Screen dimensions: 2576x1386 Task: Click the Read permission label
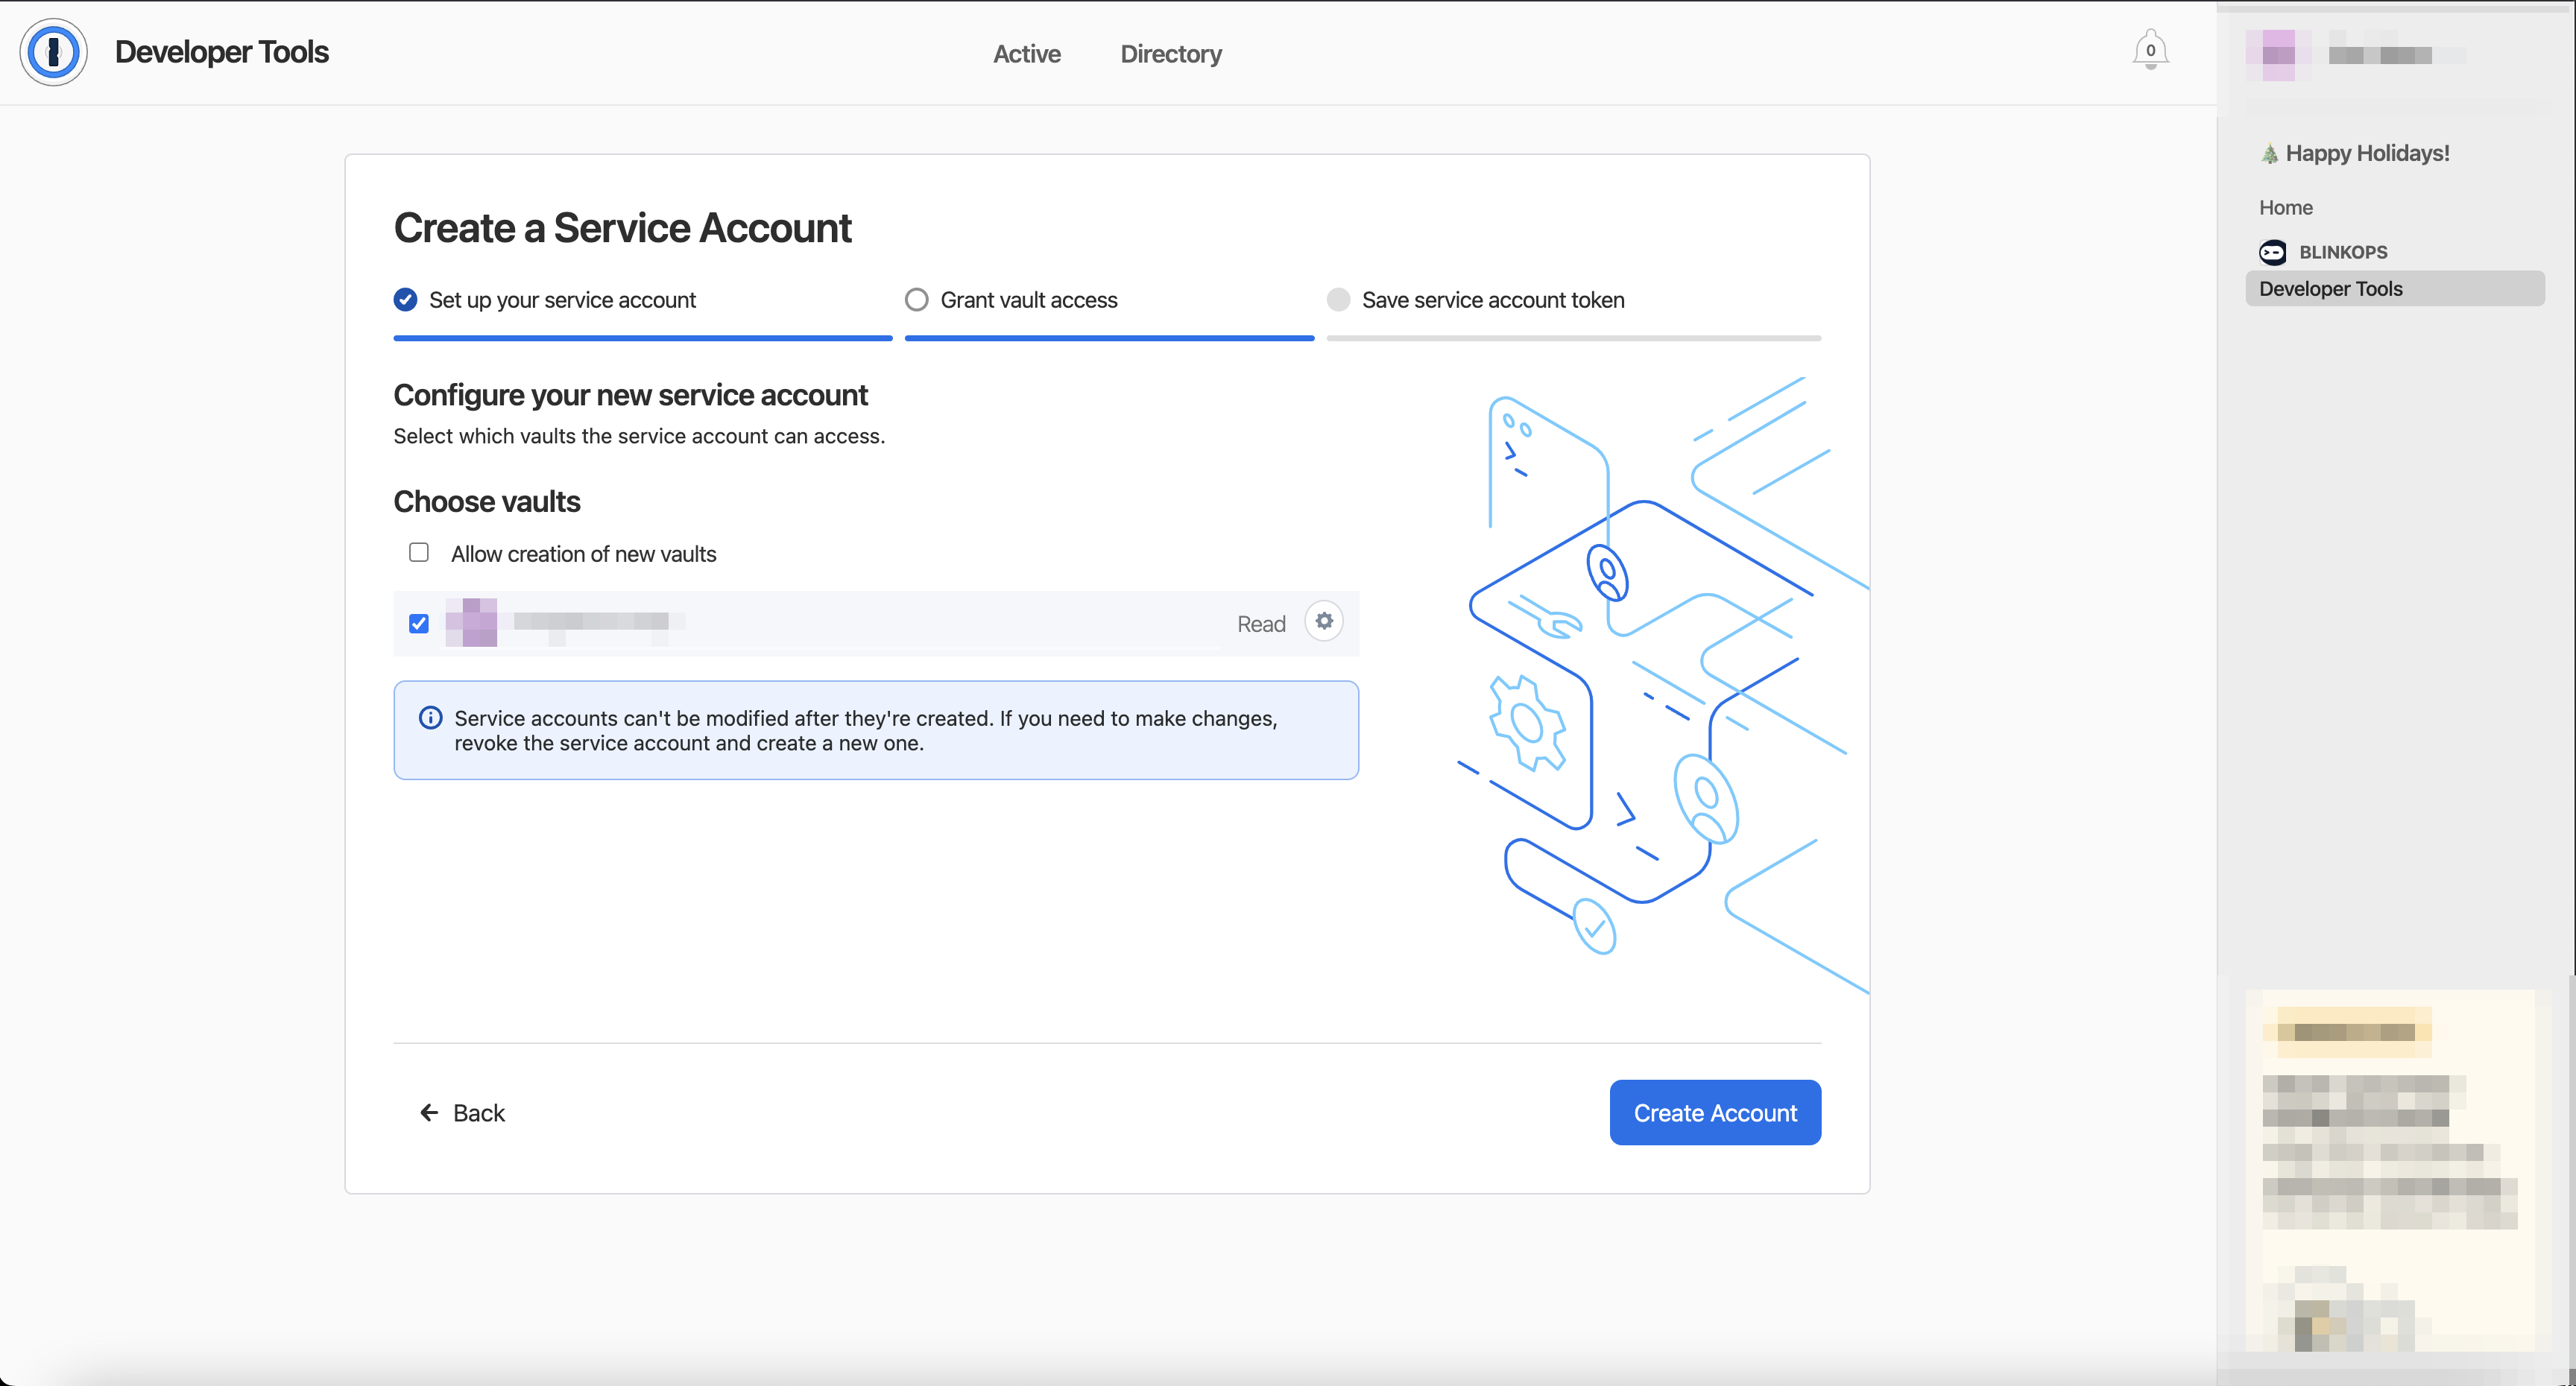pos(1261,622)
